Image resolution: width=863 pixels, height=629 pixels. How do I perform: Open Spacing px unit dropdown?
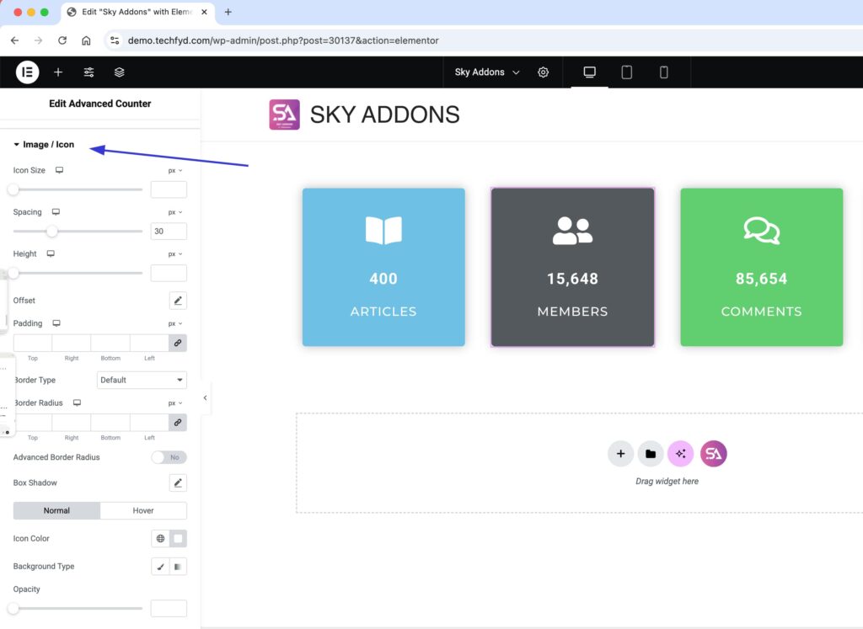click(175, 212)
